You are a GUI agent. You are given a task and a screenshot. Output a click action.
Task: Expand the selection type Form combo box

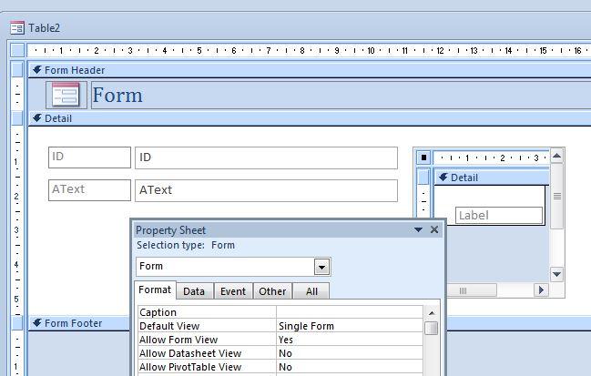pos(321,267)
